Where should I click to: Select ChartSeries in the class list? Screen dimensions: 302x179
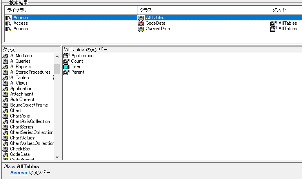[x=22, y=127]
